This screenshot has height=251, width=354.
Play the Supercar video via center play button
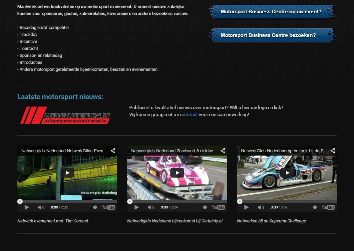[x=287, y=173]
